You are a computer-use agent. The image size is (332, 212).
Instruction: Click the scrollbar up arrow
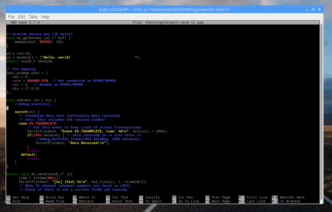321,22
